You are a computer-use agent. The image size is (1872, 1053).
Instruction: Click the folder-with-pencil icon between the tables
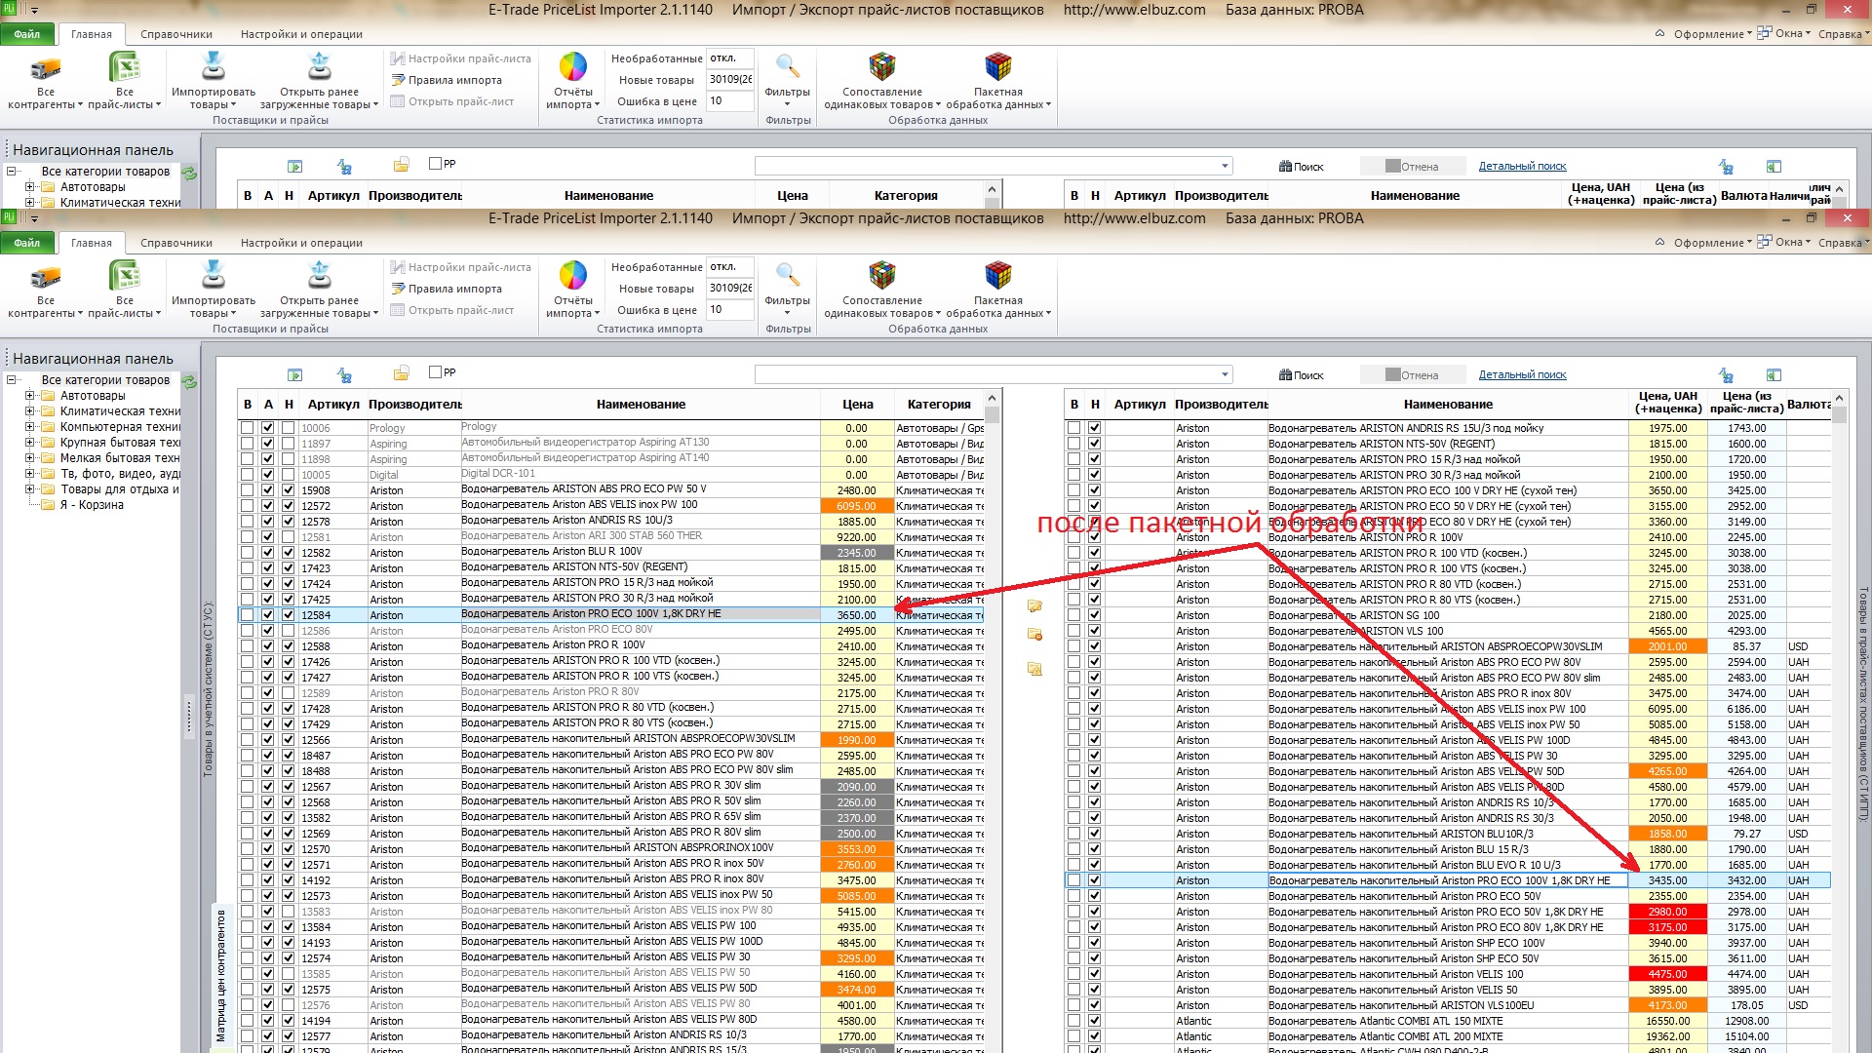pyautogui.click(x=1034, y=606)
